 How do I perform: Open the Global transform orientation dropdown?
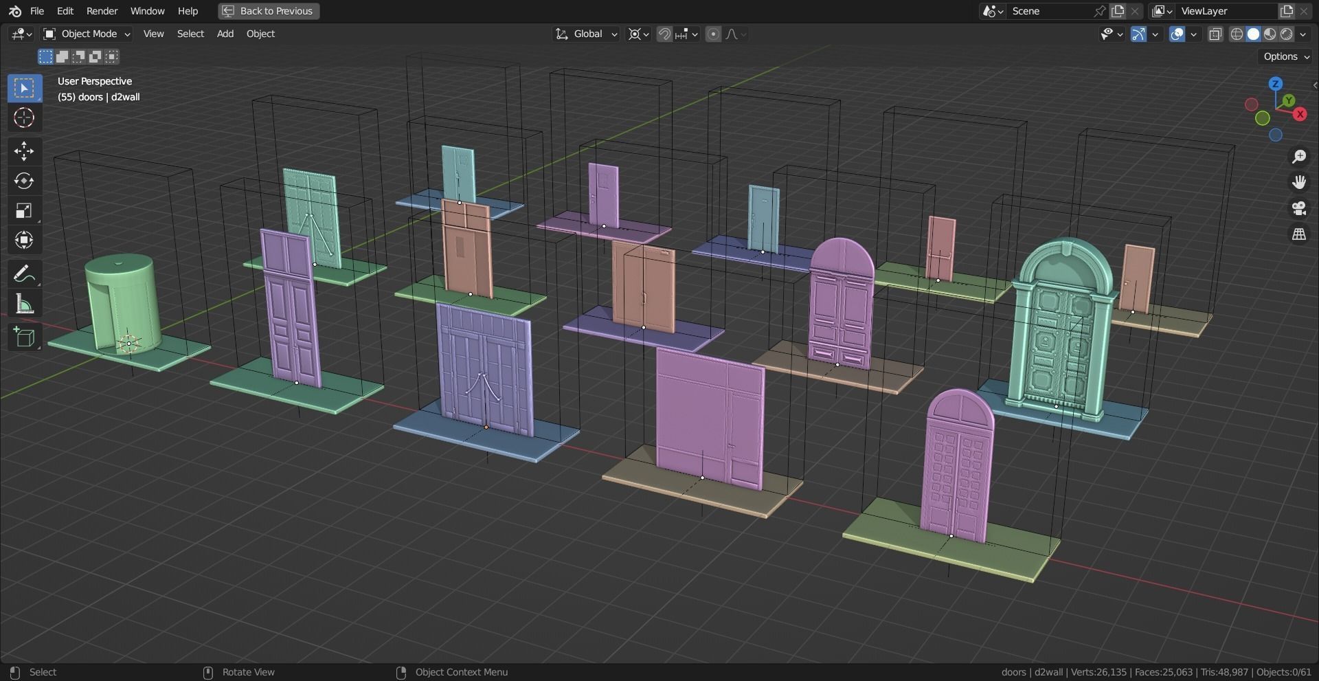587,34
